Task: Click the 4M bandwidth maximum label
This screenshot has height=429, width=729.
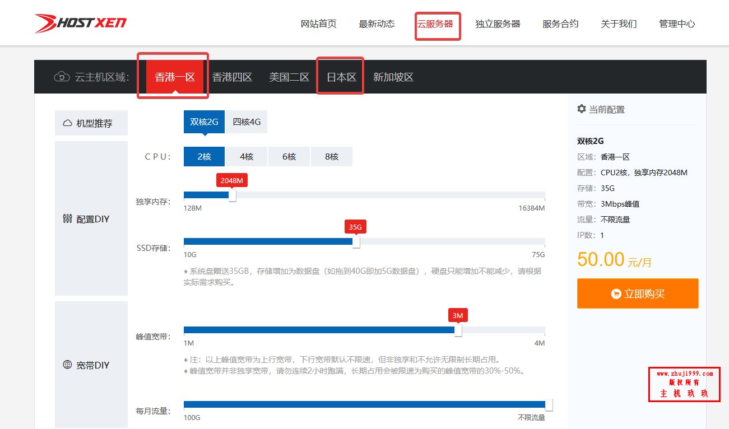Action: [x=540, y=343]
